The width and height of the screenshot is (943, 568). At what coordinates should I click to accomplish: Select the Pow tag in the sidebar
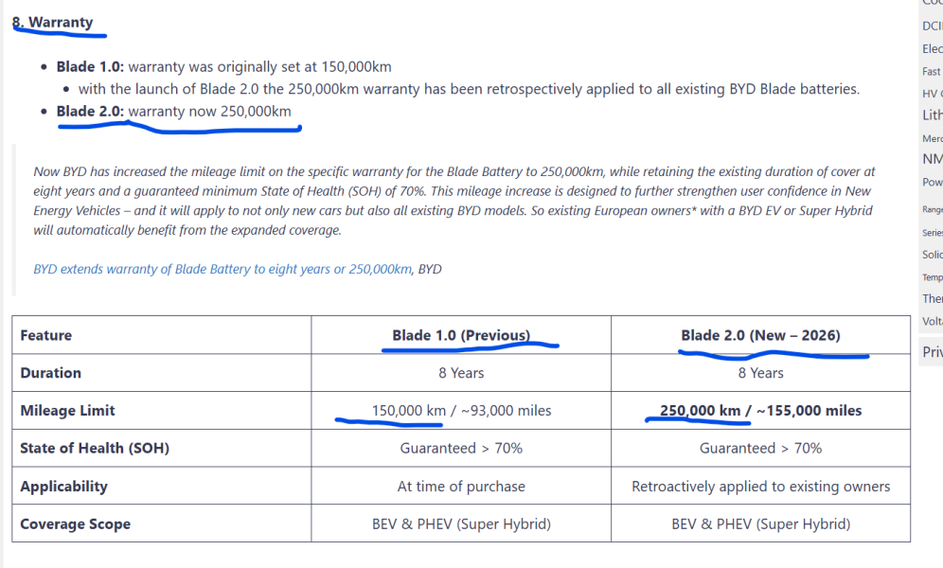932,182
